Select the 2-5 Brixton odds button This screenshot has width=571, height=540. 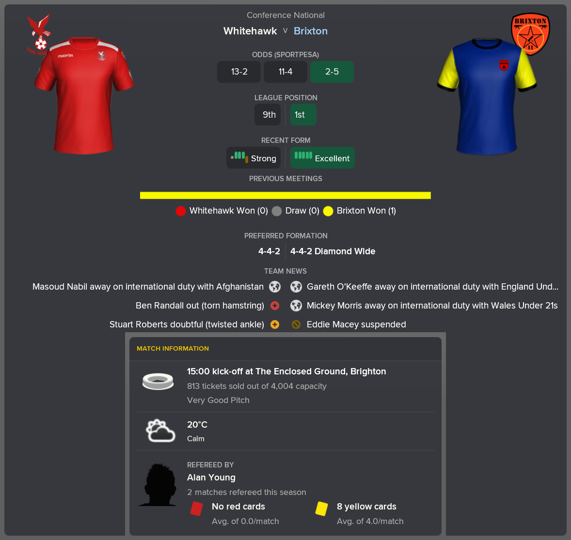332,72
